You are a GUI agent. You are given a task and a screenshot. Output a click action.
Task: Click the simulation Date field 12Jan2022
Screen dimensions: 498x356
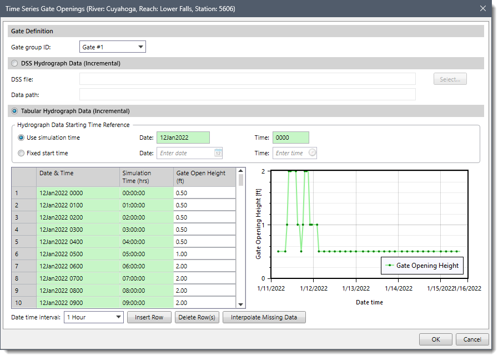(183, 138)
